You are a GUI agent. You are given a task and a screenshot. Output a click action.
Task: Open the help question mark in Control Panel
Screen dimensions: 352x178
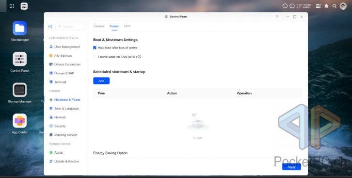[277, 17]
